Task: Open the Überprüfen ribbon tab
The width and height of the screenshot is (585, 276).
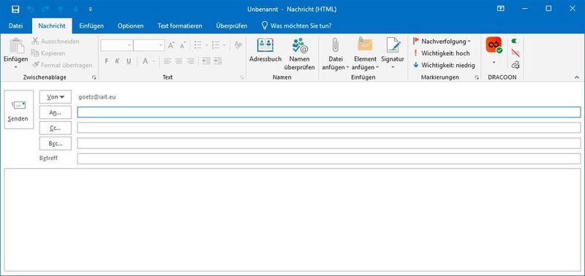Action: (231, 26)
